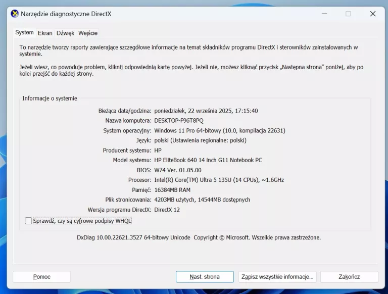The width and height of the screenshot is (388, 294).
Task: Click the DirectX 12 version value
Action: point(167,210)
